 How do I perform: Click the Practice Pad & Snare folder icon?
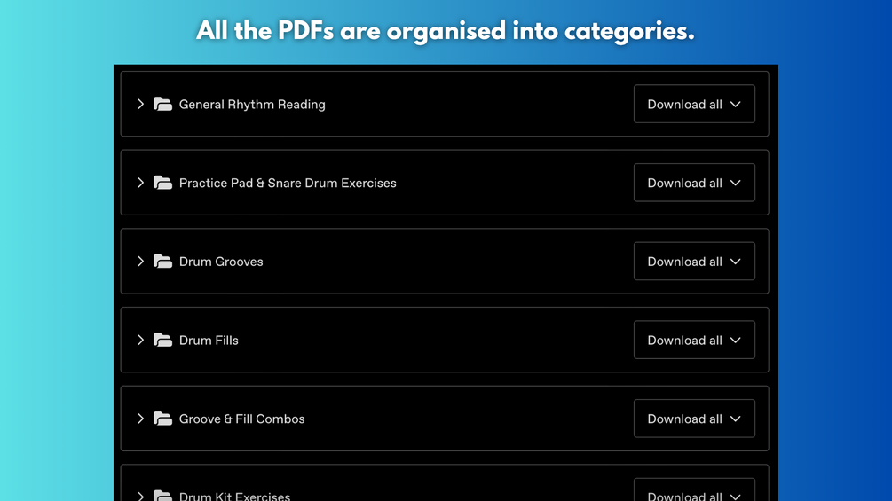(x=162, y=183)
